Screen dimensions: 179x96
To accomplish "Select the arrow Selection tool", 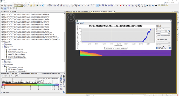I will [83, 5].
